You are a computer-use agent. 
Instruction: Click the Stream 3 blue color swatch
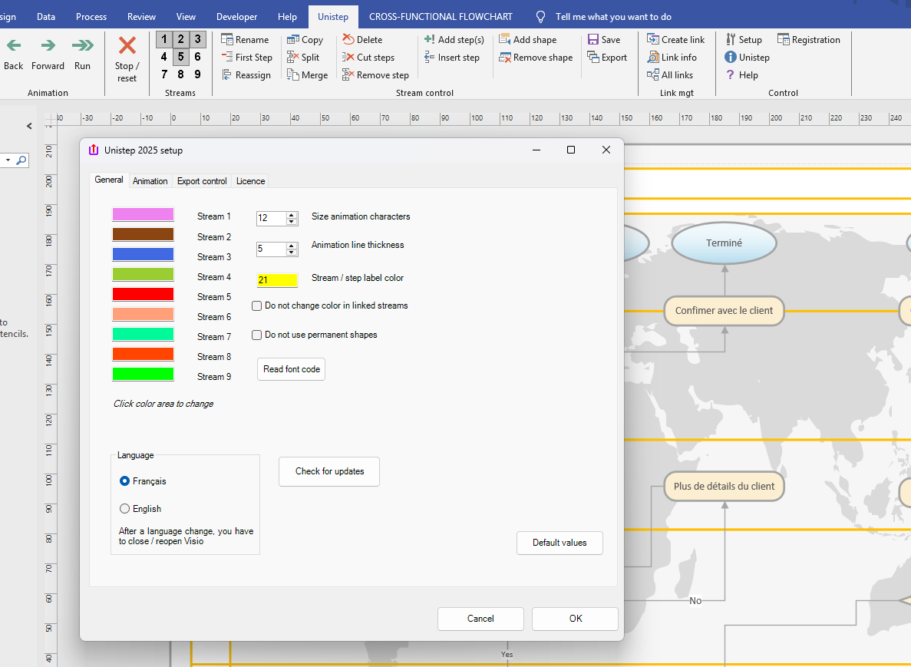click(143, 255)
